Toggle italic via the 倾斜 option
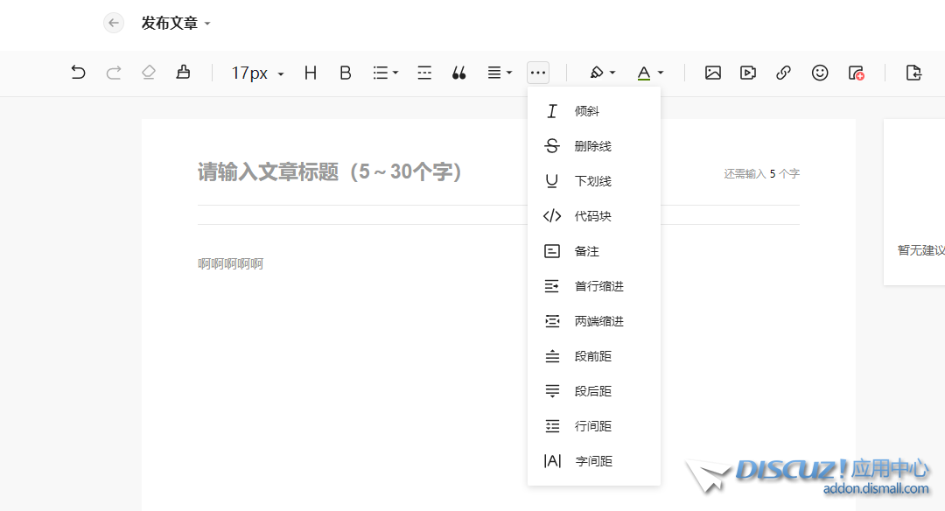The image size is (945, 511). 586,111
